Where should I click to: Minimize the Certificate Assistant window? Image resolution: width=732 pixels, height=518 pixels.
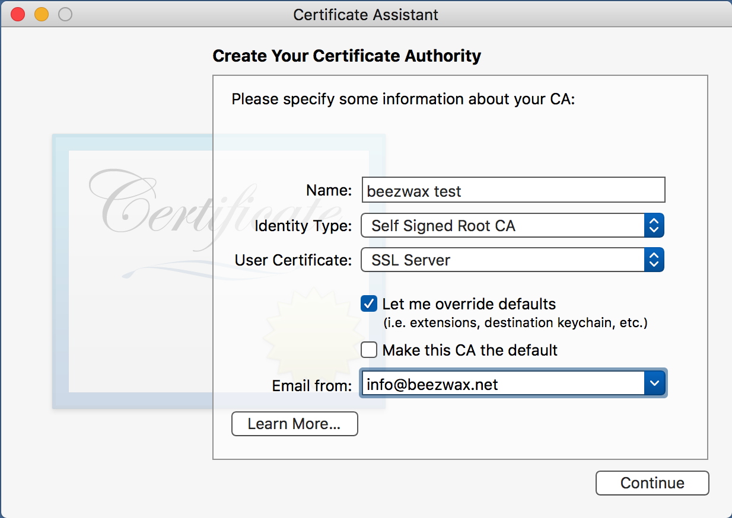click(40, 14)
